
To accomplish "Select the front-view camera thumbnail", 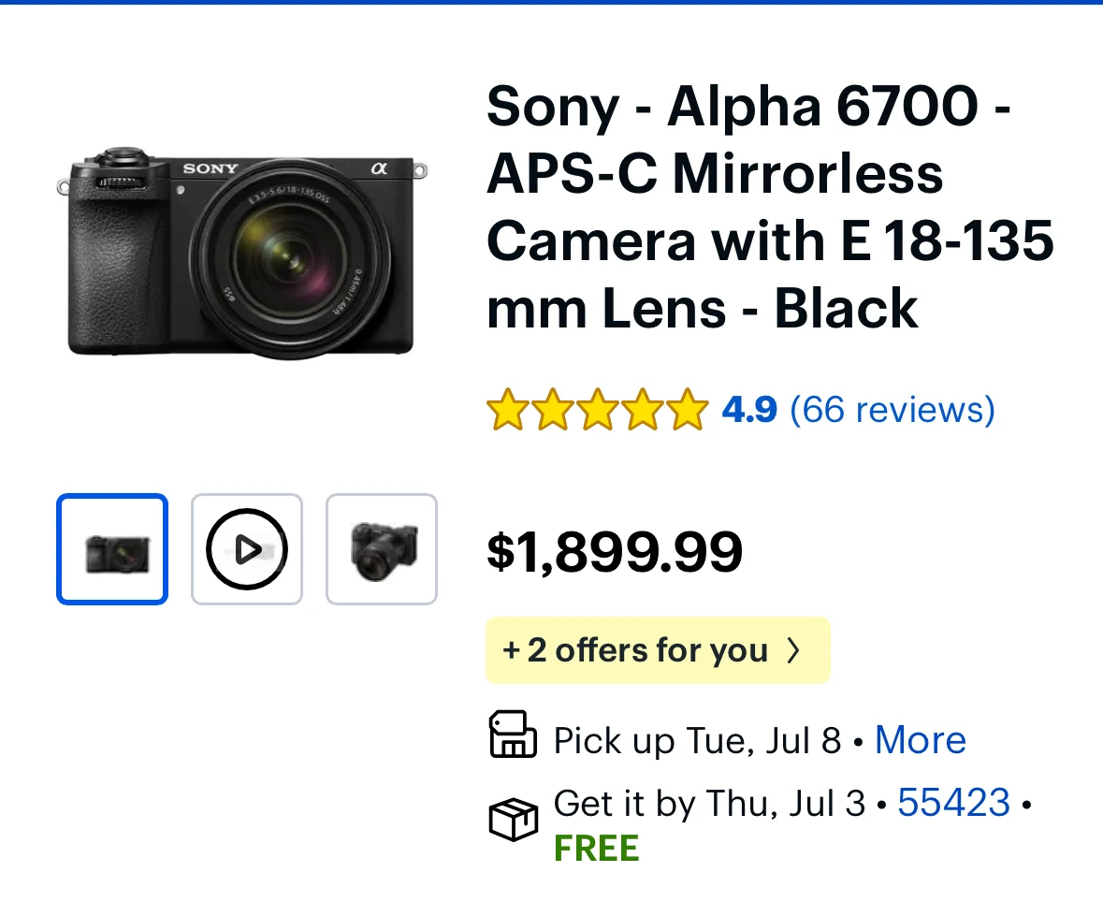I will click(112, 549).
